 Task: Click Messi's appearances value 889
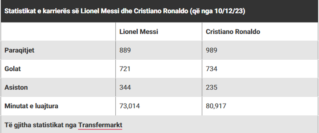pyautogui.click(x=125, y=50)
